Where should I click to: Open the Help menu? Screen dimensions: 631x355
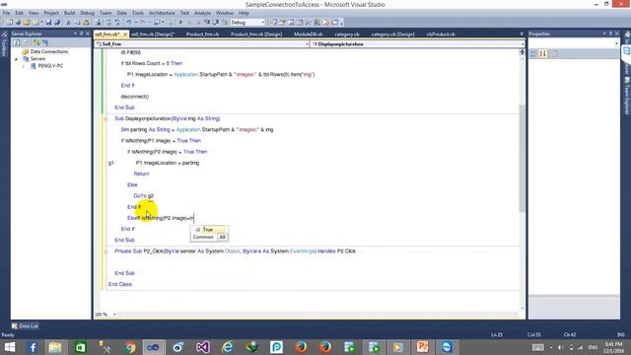pyautogui.click(x=244, y=13)
